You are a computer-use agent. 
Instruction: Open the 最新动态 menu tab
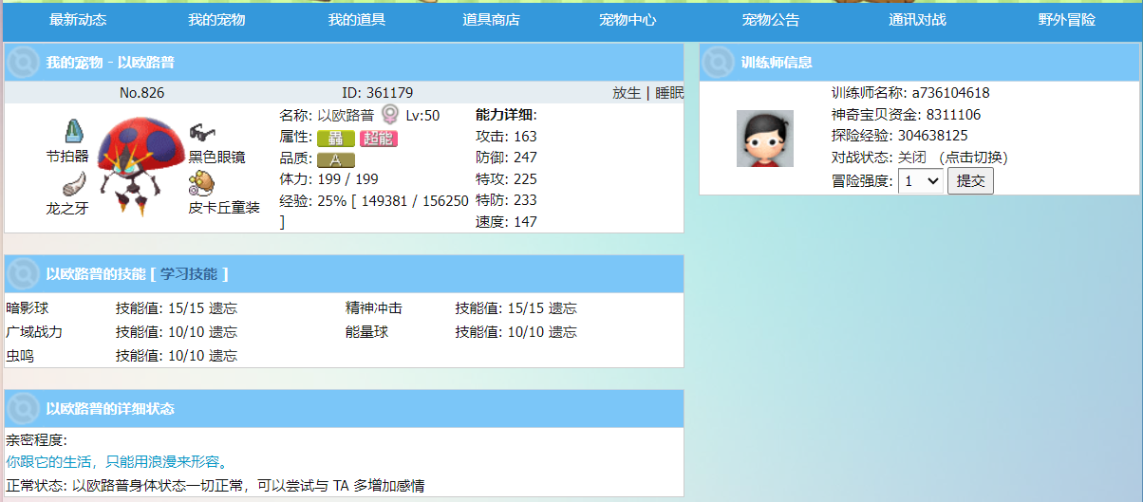tap(78, 20)
